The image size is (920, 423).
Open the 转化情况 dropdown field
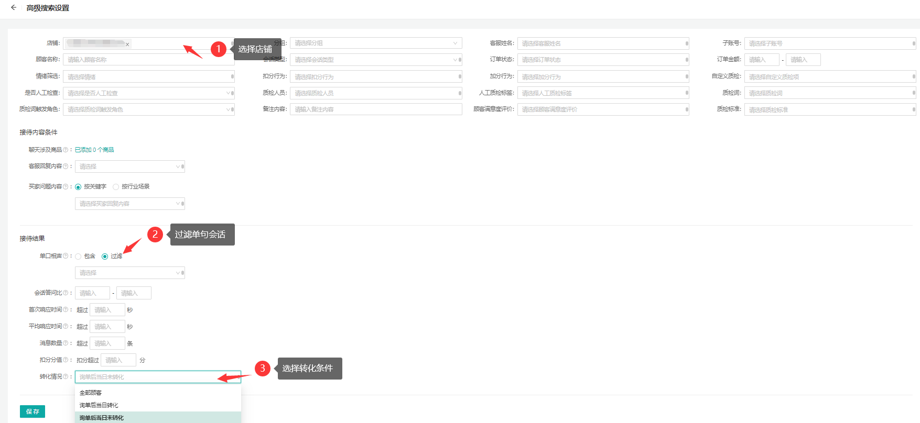point(158,377)
